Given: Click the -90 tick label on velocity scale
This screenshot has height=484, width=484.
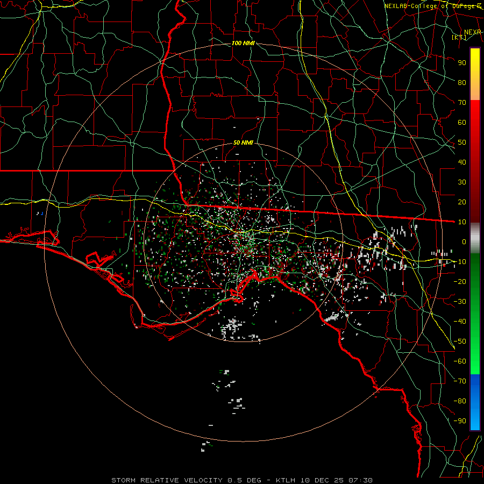Looking at the screenshot, I should coord(460,421).
